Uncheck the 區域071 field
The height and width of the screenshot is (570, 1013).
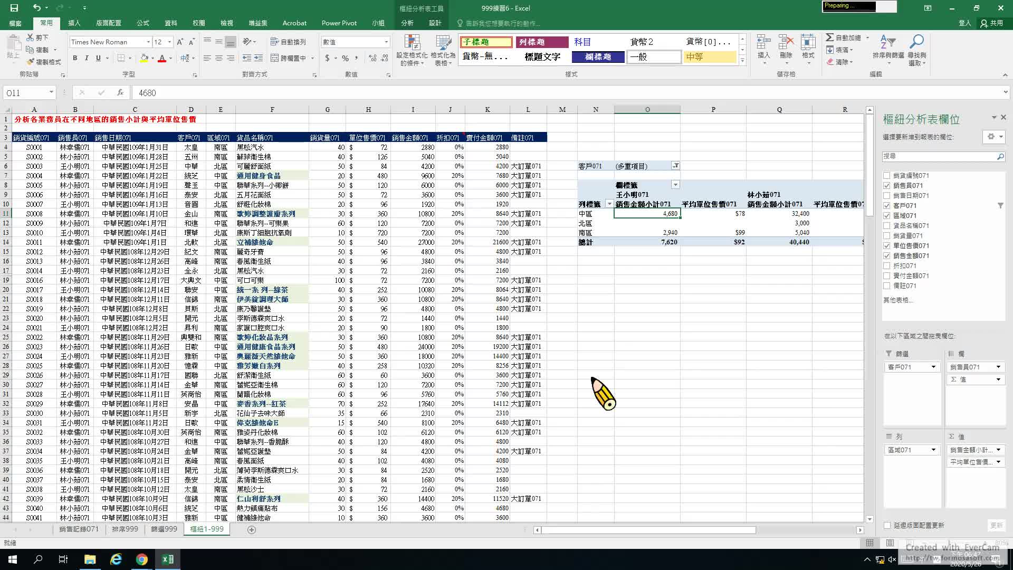pyautogui.click(x=887, y=216)
